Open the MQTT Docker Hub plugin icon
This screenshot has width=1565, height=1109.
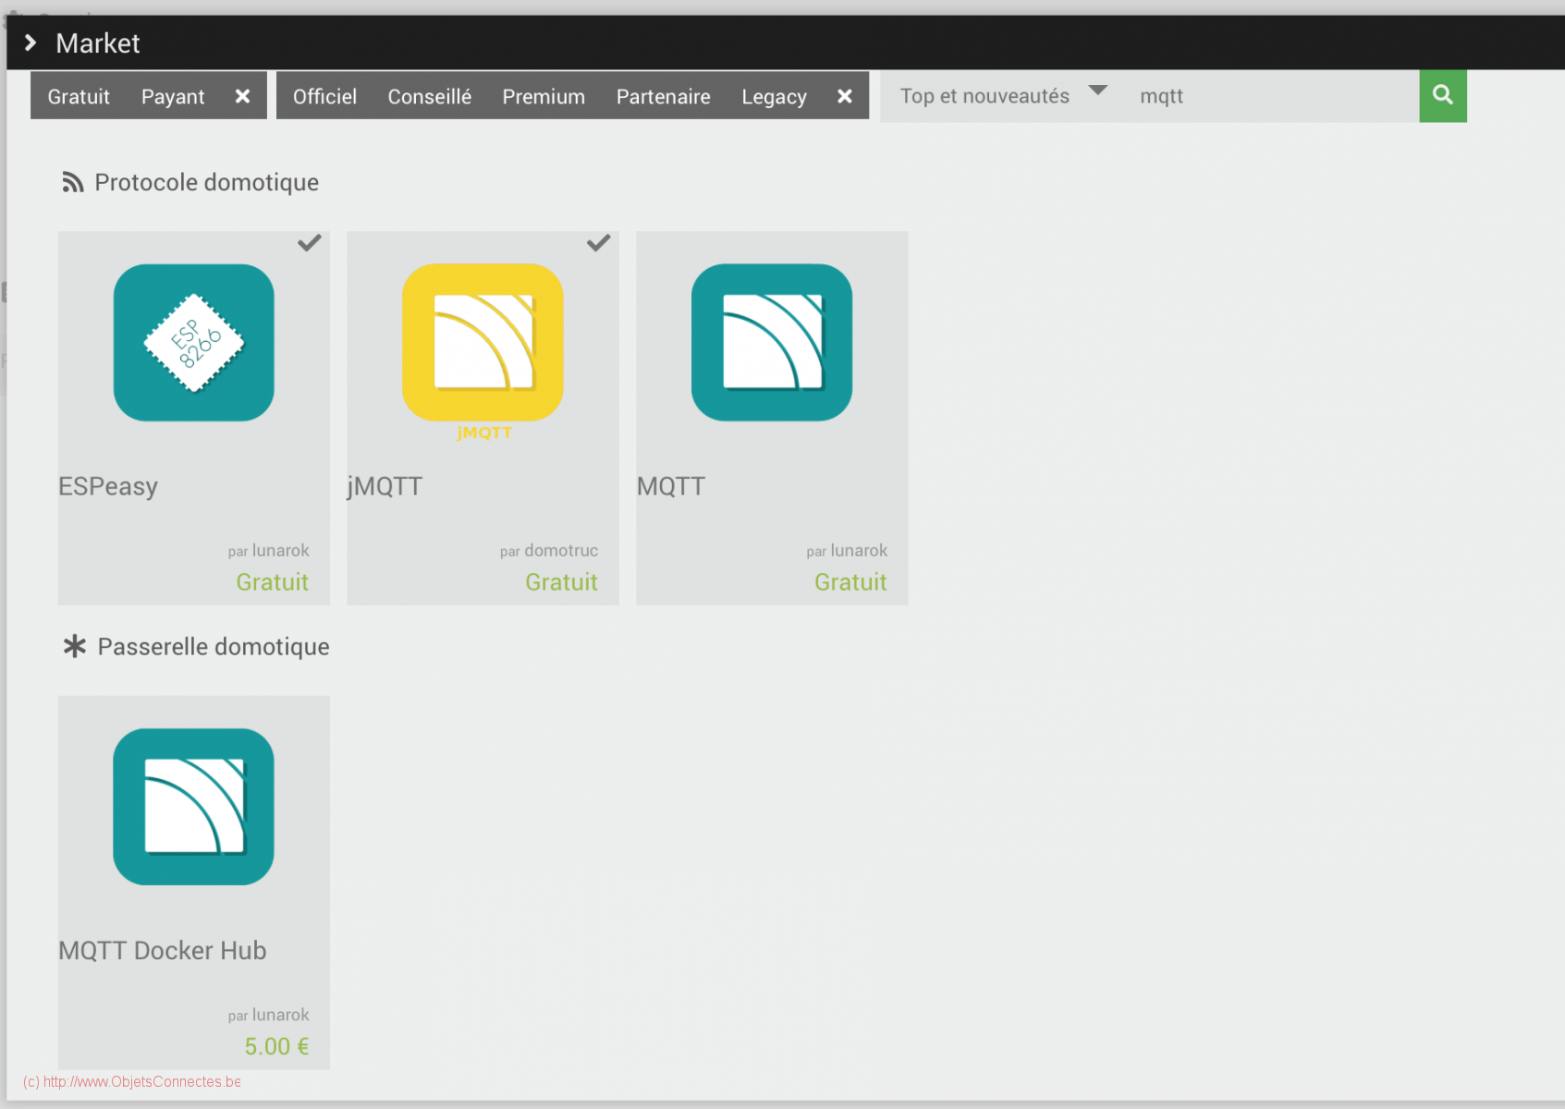193,807
